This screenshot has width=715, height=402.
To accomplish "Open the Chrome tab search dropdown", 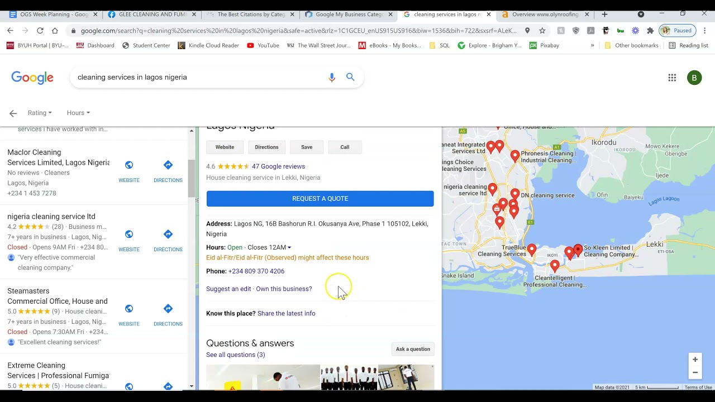I will pyautogui.click(x=641, y=14).
